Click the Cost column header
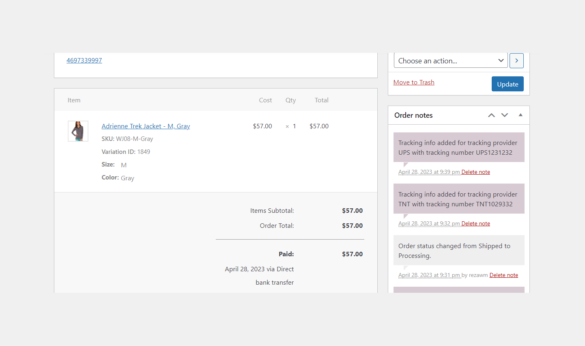 [265, 100]
